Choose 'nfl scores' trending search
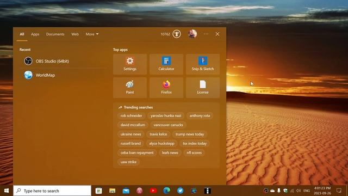Screen dimensions: 348x196 [x=194, y=152]
